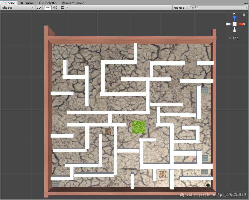Select the lava tile in the maze center-left
The image size is (249, 200).
[108, 132]
